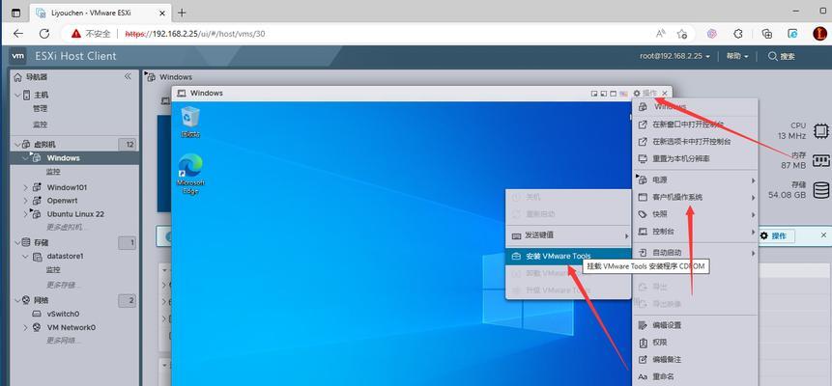Expand the Openwrt VM node
The width and height of the screenshot is (832, 386).
25,201
